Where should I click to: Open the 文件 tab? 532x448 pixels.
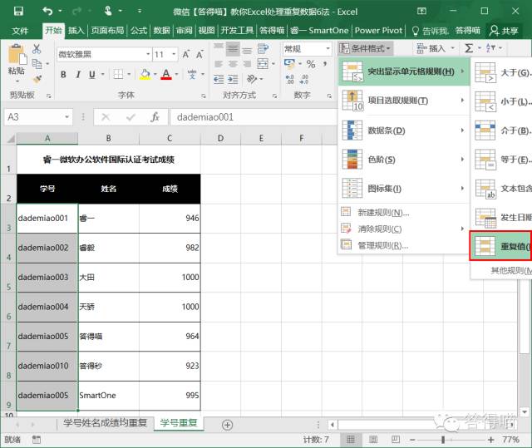[20, 31]
